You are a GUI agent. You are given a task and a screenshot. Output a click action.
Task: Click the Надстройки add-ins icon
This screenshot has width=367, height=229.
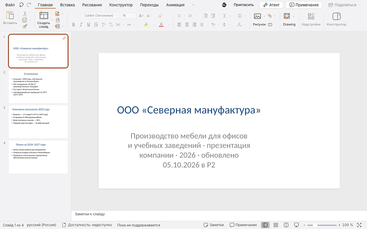[311, 16]
